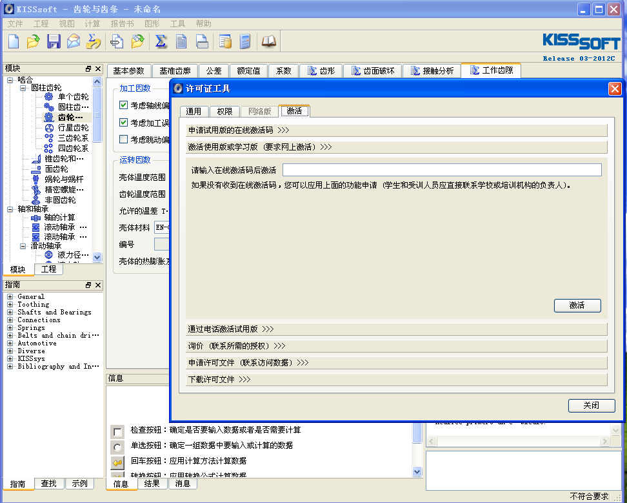
Task: Toggle the 考虑轴线偏 checkbox
Action: coord(124,105)
